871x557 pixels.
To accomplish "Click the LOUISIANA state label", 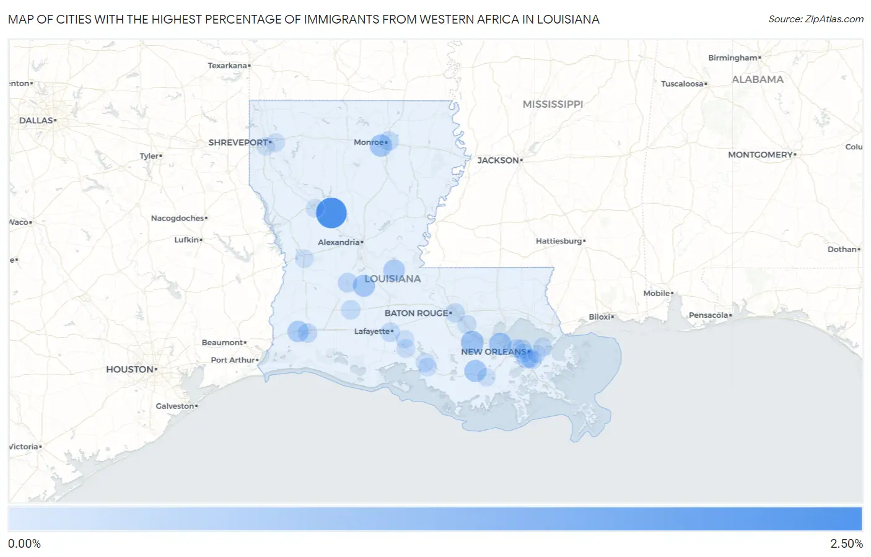I will (x=393, y=279).
